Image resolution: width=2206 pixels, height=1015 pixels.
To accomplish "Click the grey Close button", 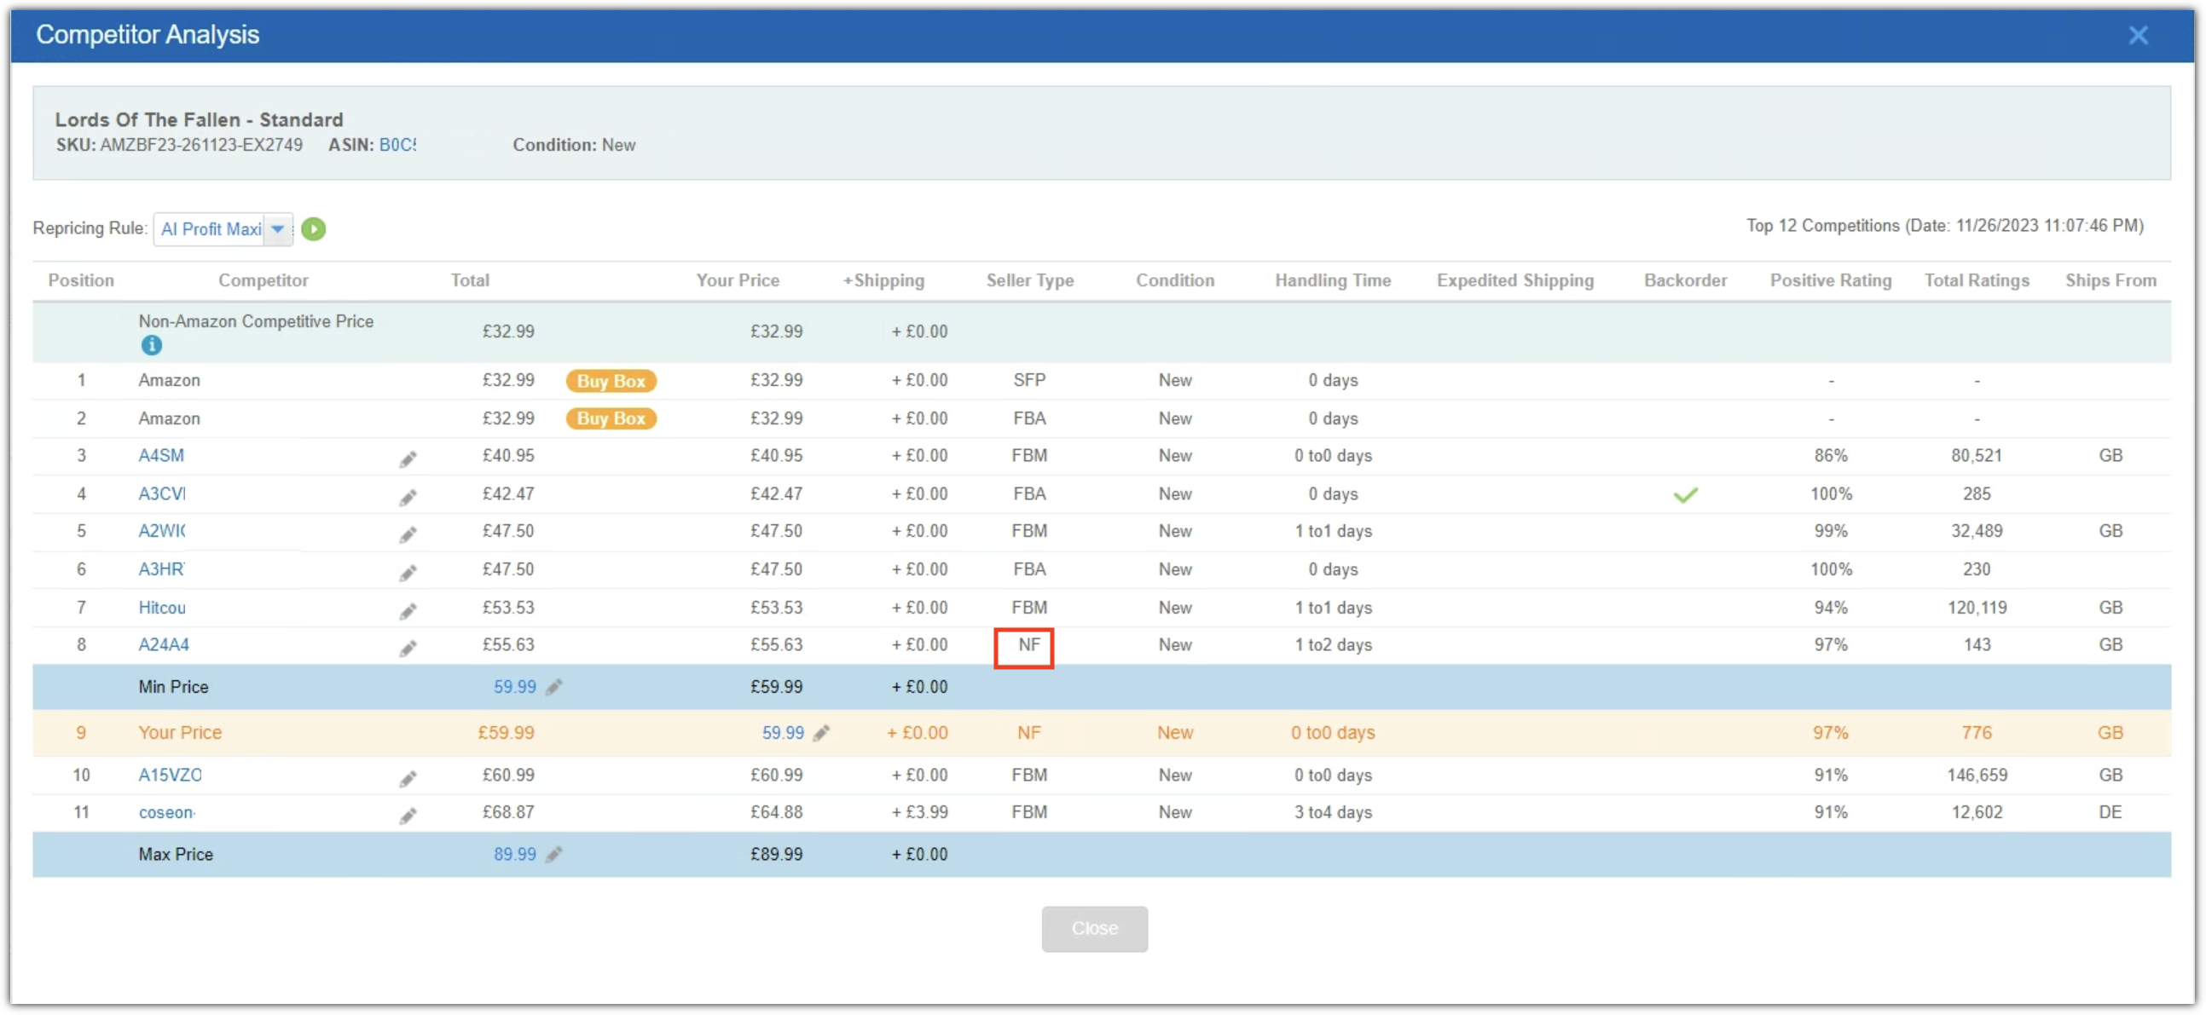I will tap(1093, 929).
